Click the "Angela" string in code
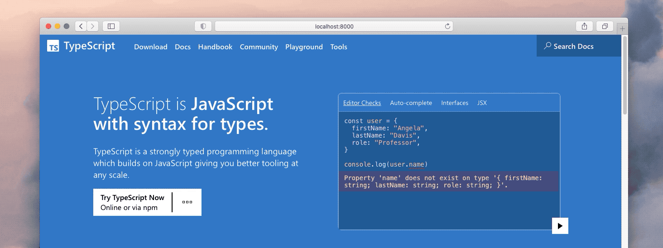This screenshot has height=248, width=663. click(408, 128)
